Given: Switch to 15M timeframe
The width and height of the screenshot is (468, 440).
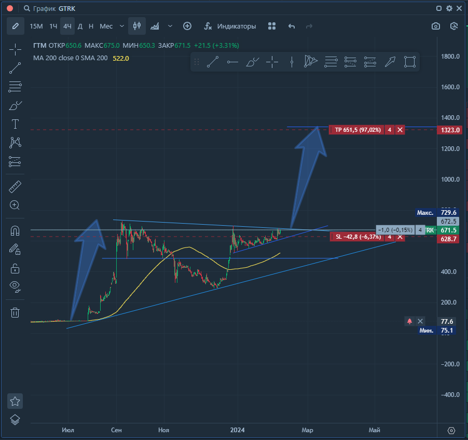Looking at the screenshot, I should pos(36,26).
